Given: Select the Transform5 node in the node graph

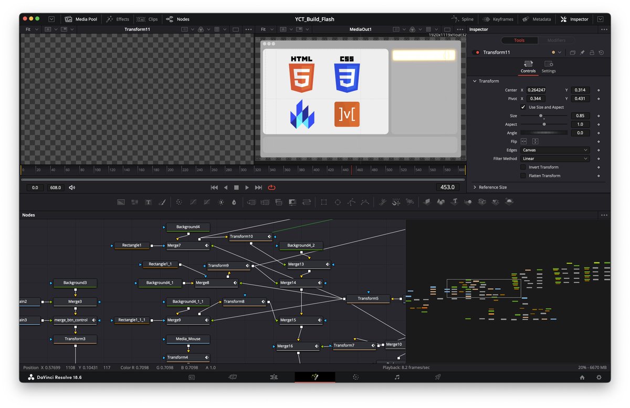Looking at the screenshot, I should (x=368, y=298).
